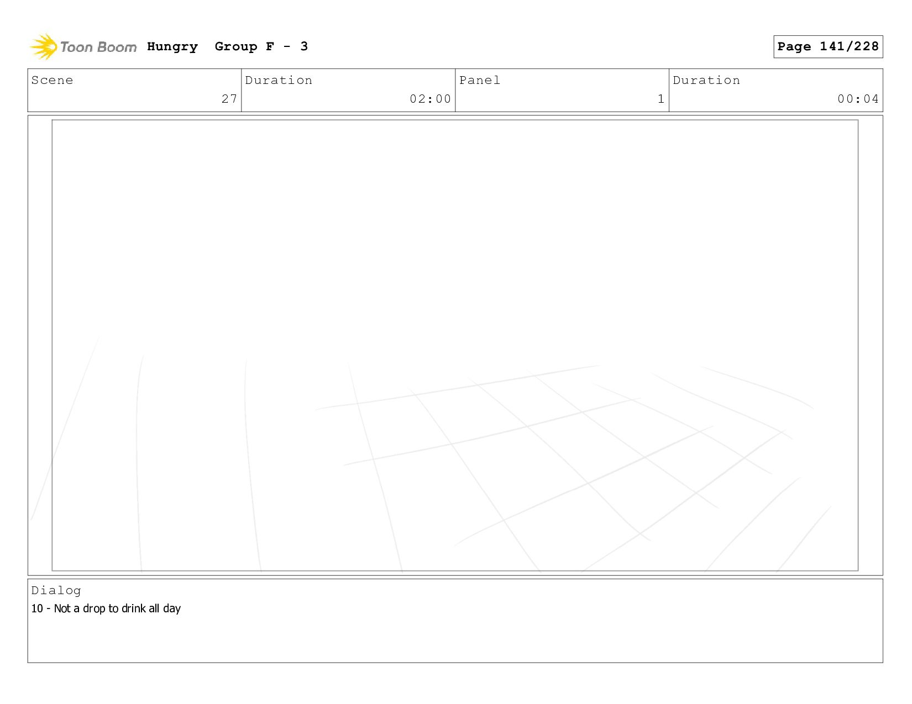The image size is (912, 704).
Task: Select the scene duration value 02:00
Action: pyautogui.click(x=430, y=99)
